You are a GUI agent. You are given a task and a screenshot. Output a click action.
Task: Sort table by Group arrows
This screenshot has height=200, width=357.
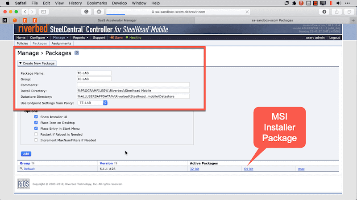[x=33, y=163]
